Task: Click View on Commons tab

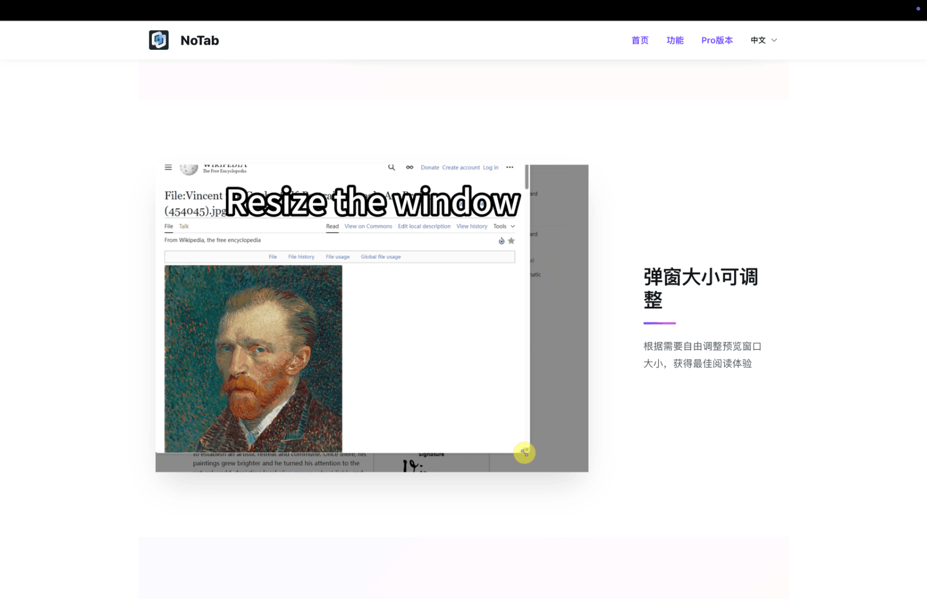Action: (x=368, y=226)
